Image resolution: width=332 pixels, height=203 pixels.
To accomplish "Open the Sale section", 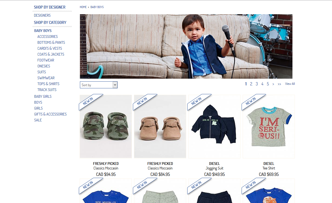I will click(38, 120).
